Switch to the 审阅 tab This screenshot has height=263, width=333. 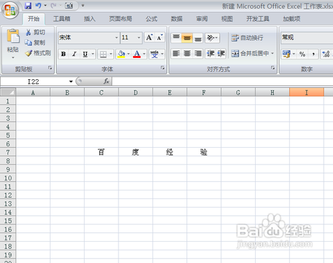(202, 19)
